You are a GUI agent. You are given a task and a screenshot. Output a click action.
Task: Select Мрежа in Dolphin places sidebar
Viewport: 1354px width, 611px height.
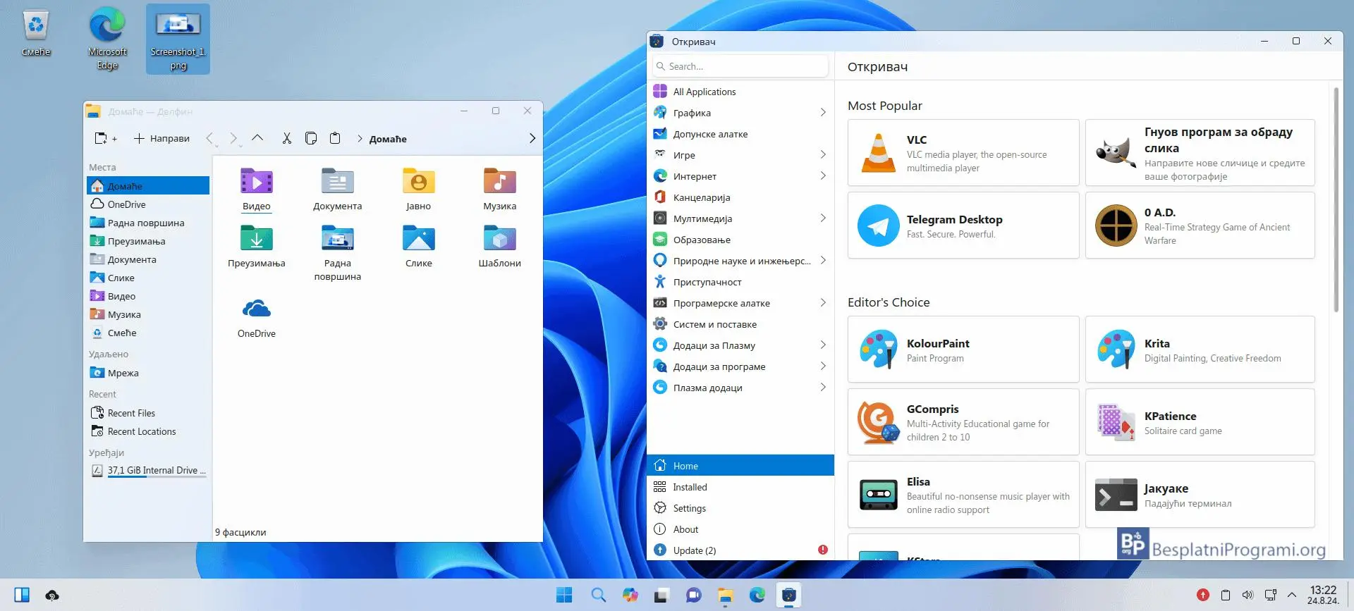pos(148,373)
